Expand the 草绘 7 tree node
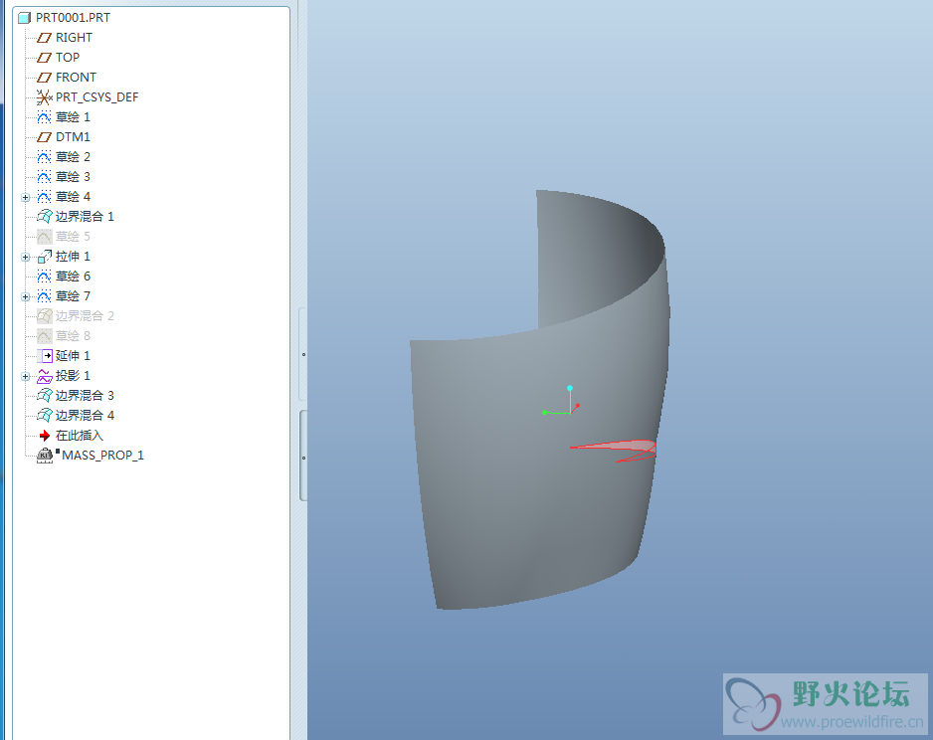 [x=25, y=296]
